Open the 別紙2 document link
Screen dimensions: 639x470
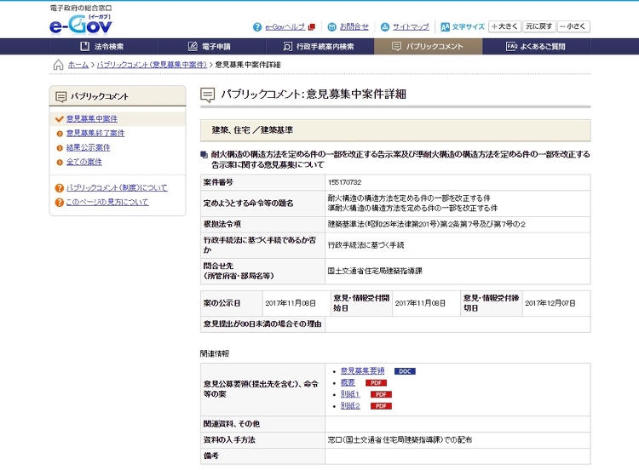[350, 405]
